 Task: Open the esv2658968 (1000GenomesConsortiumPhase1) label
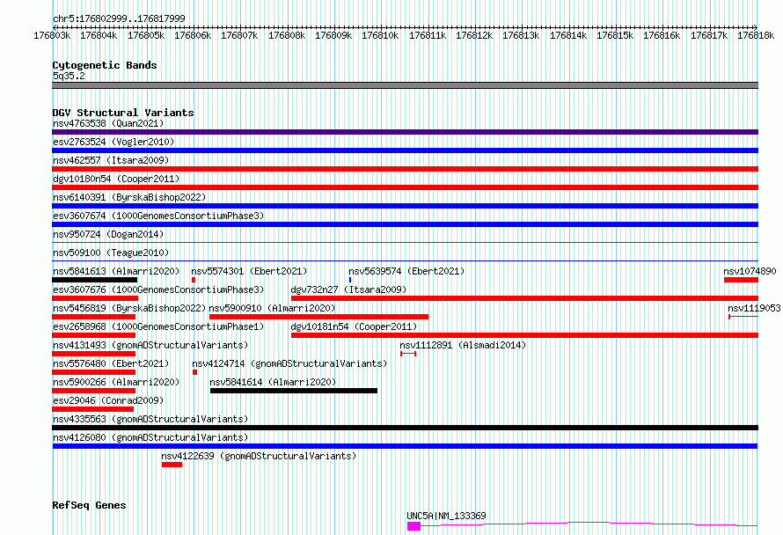coord(158,326)
